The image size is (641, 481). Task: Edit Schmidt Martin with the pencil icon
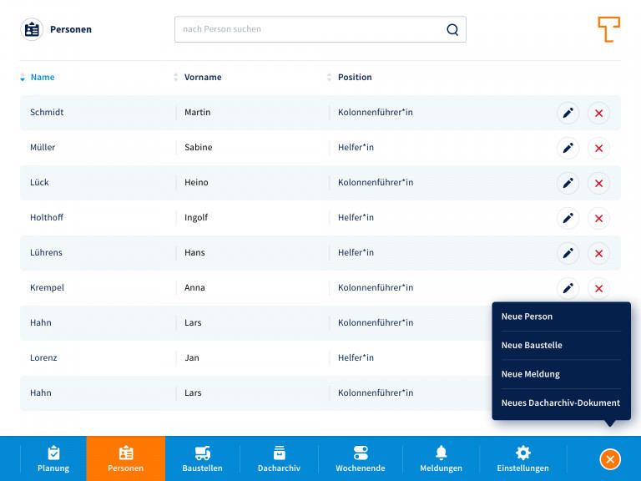click(x=568, y=113)
